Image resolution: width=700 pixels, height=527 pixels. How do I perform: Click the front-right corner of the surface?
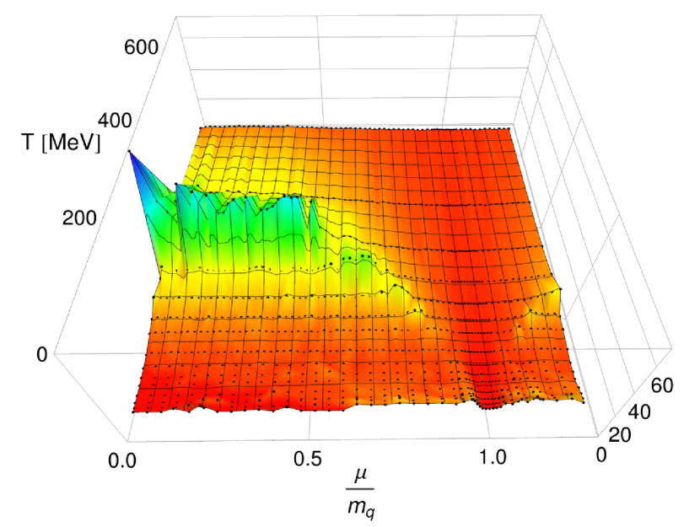pyautogui.click(x=580, y=399)
